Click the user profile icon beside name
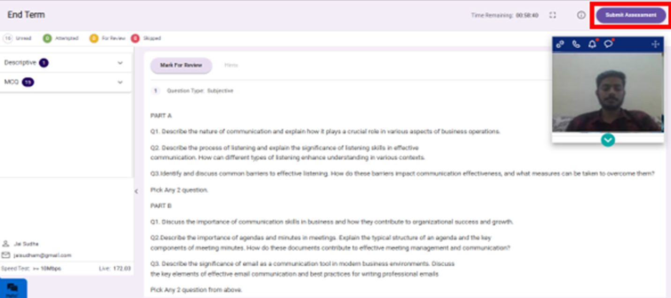 pos(6,244)
